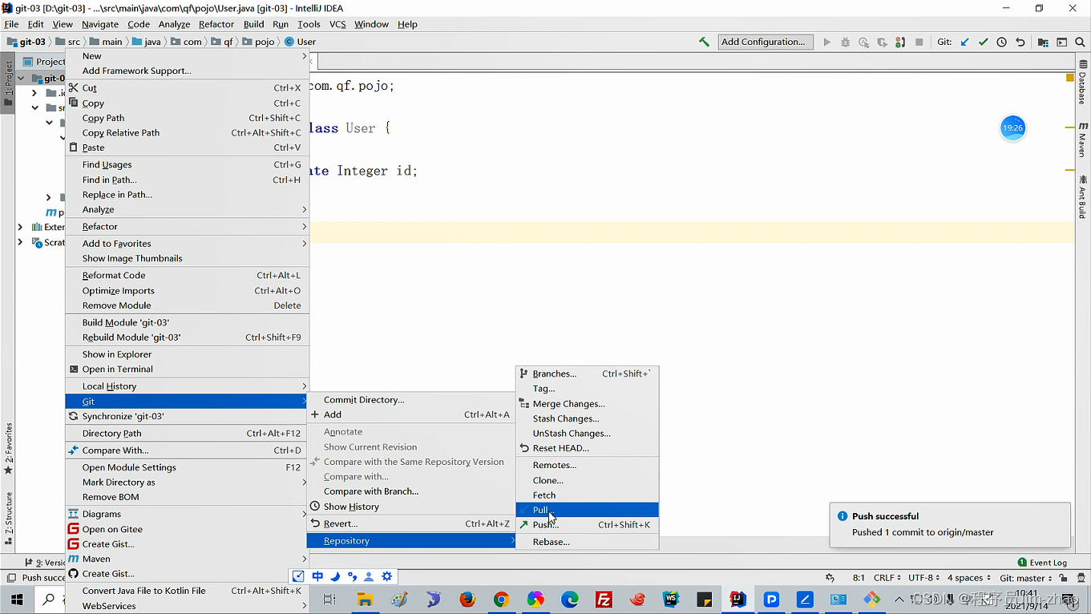The image size is (1091, 614).
Task: Open the VCS menu in menu bar
Action: (337, 24)
